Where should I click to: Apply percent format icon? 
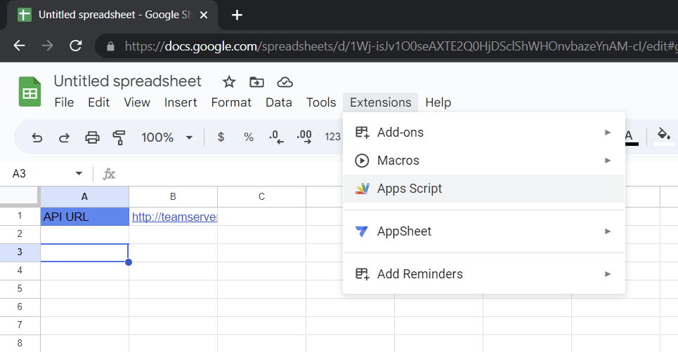tap(249, 137)
